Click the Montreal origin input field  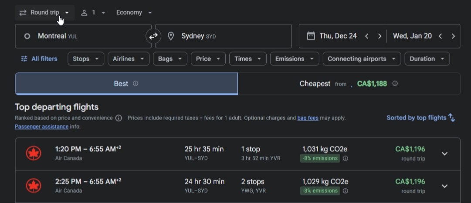83,36
